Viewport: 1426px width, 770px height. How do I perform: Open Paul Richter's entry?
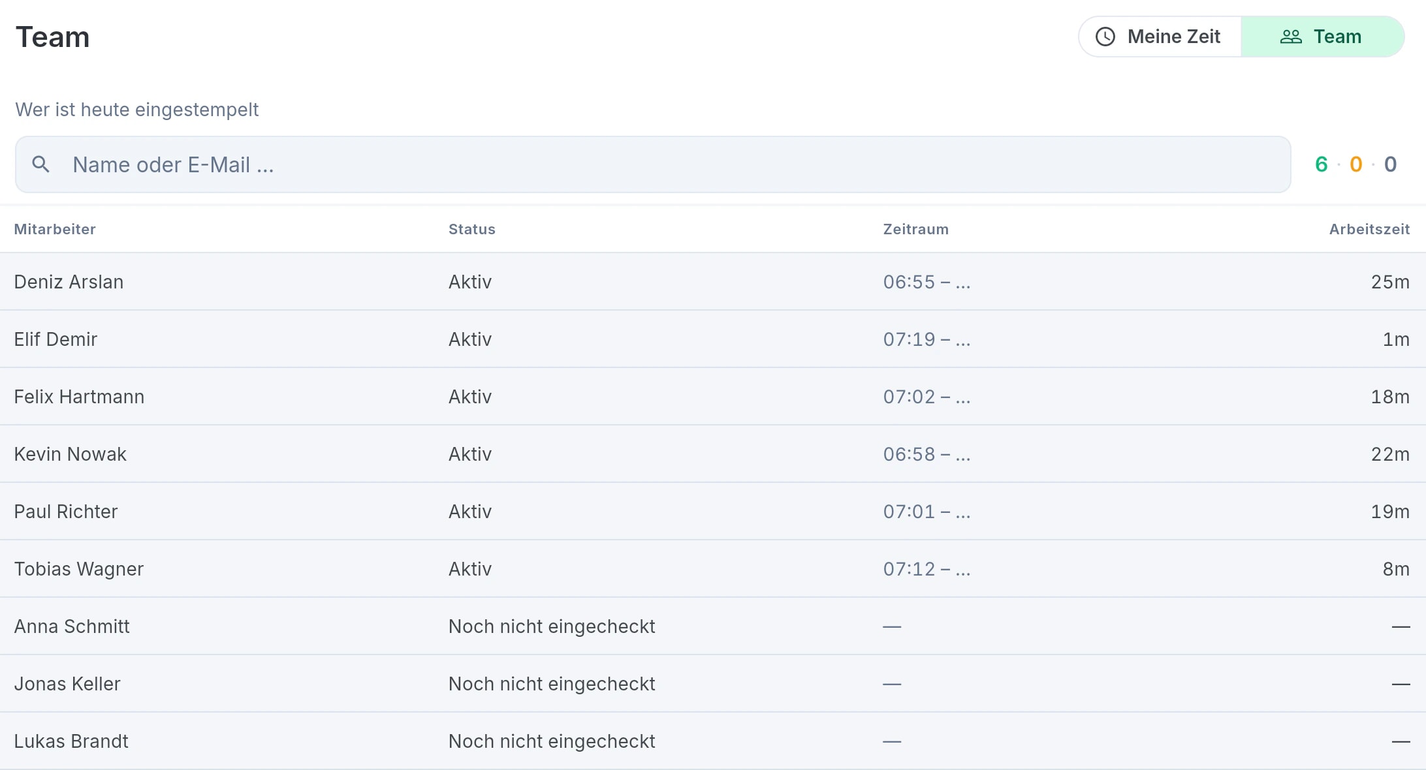click(713, 512)
